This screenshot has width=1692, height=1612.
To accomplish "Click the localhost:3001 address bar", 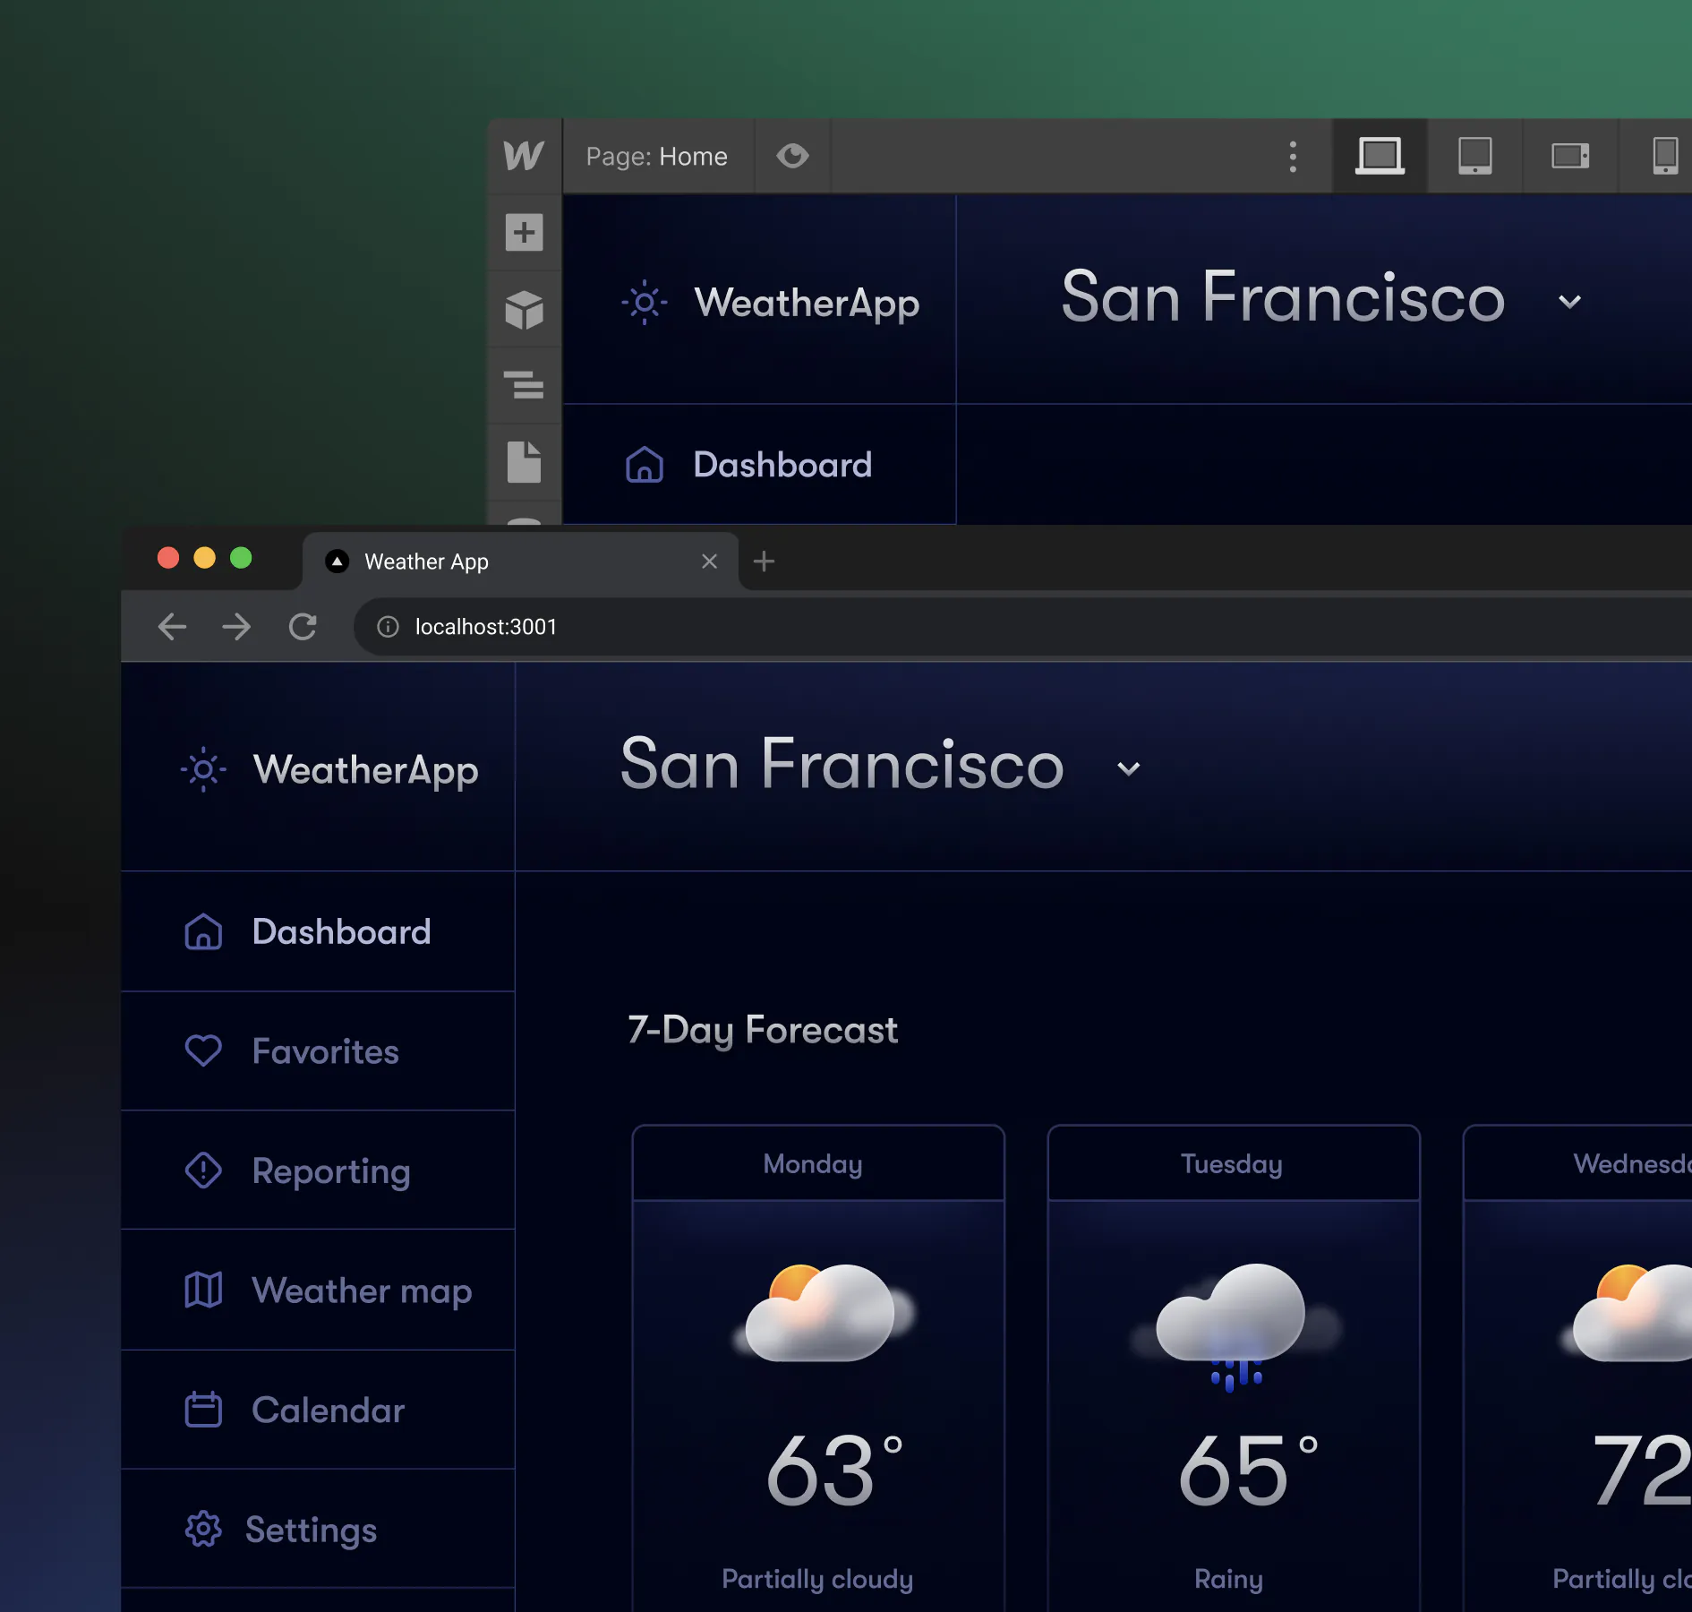I will pyautogui.click(x=1022, y=627).
